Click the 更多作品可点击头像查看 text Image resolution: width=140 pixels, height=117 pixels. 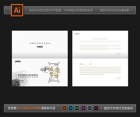click(x=115, y=10)
